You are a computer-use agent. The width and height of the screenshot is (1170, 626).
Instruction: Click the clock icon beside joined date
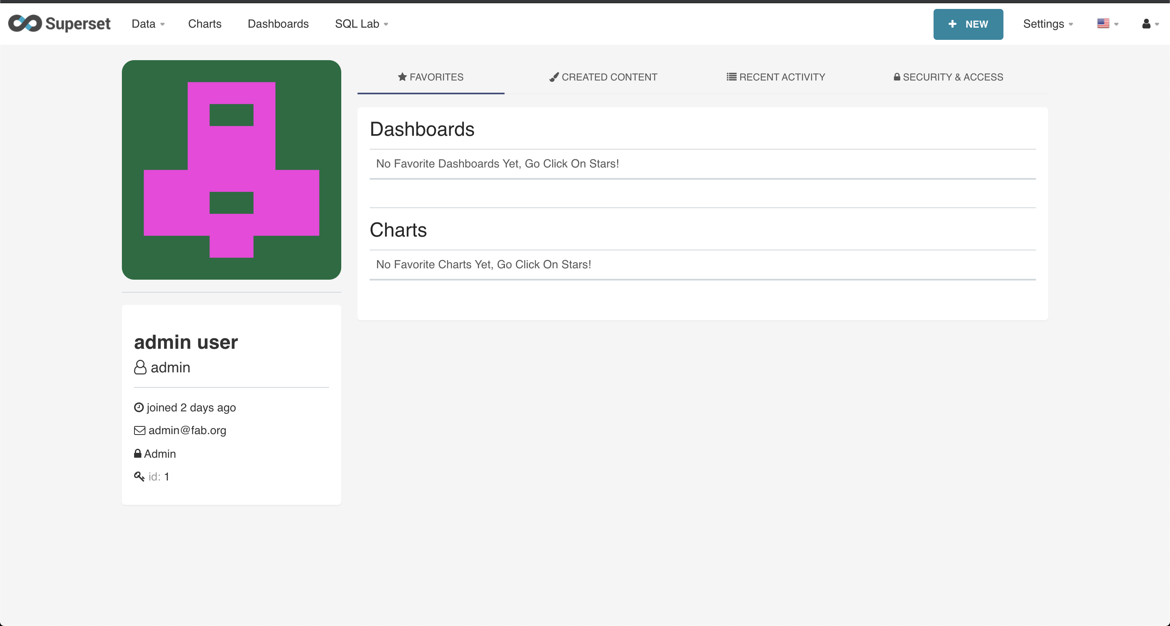139,407
